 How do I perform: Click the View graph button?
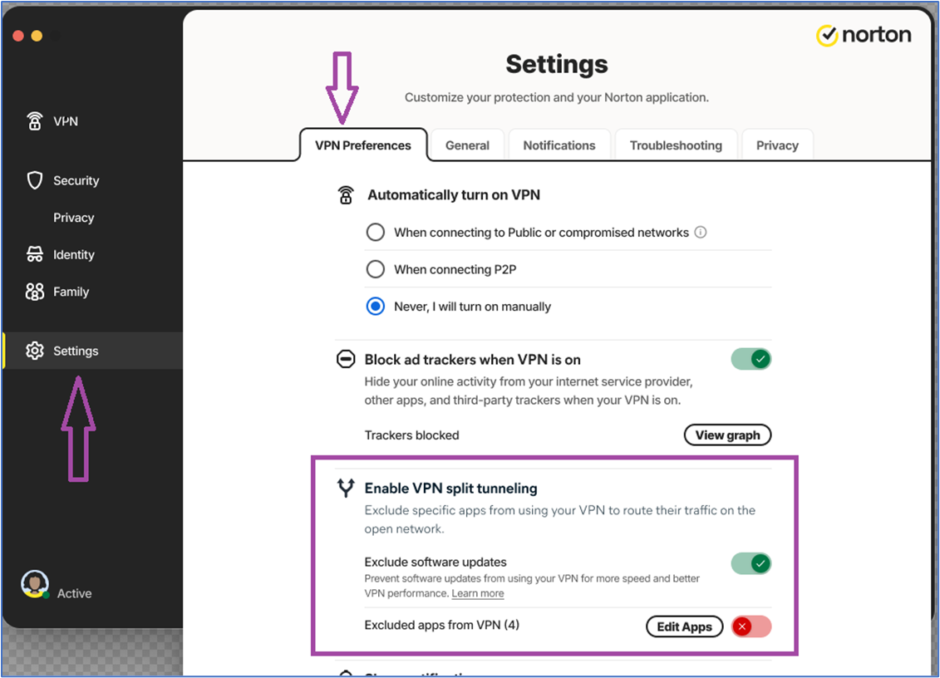click(727, 435)
